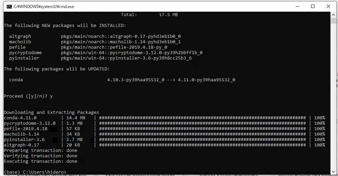Click the scrollbar up arrow
This screenshot has height=176, width=338.
coord(334,15)
